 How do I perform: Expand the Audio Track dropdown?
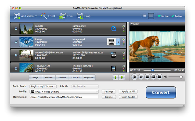click(43, 86)
